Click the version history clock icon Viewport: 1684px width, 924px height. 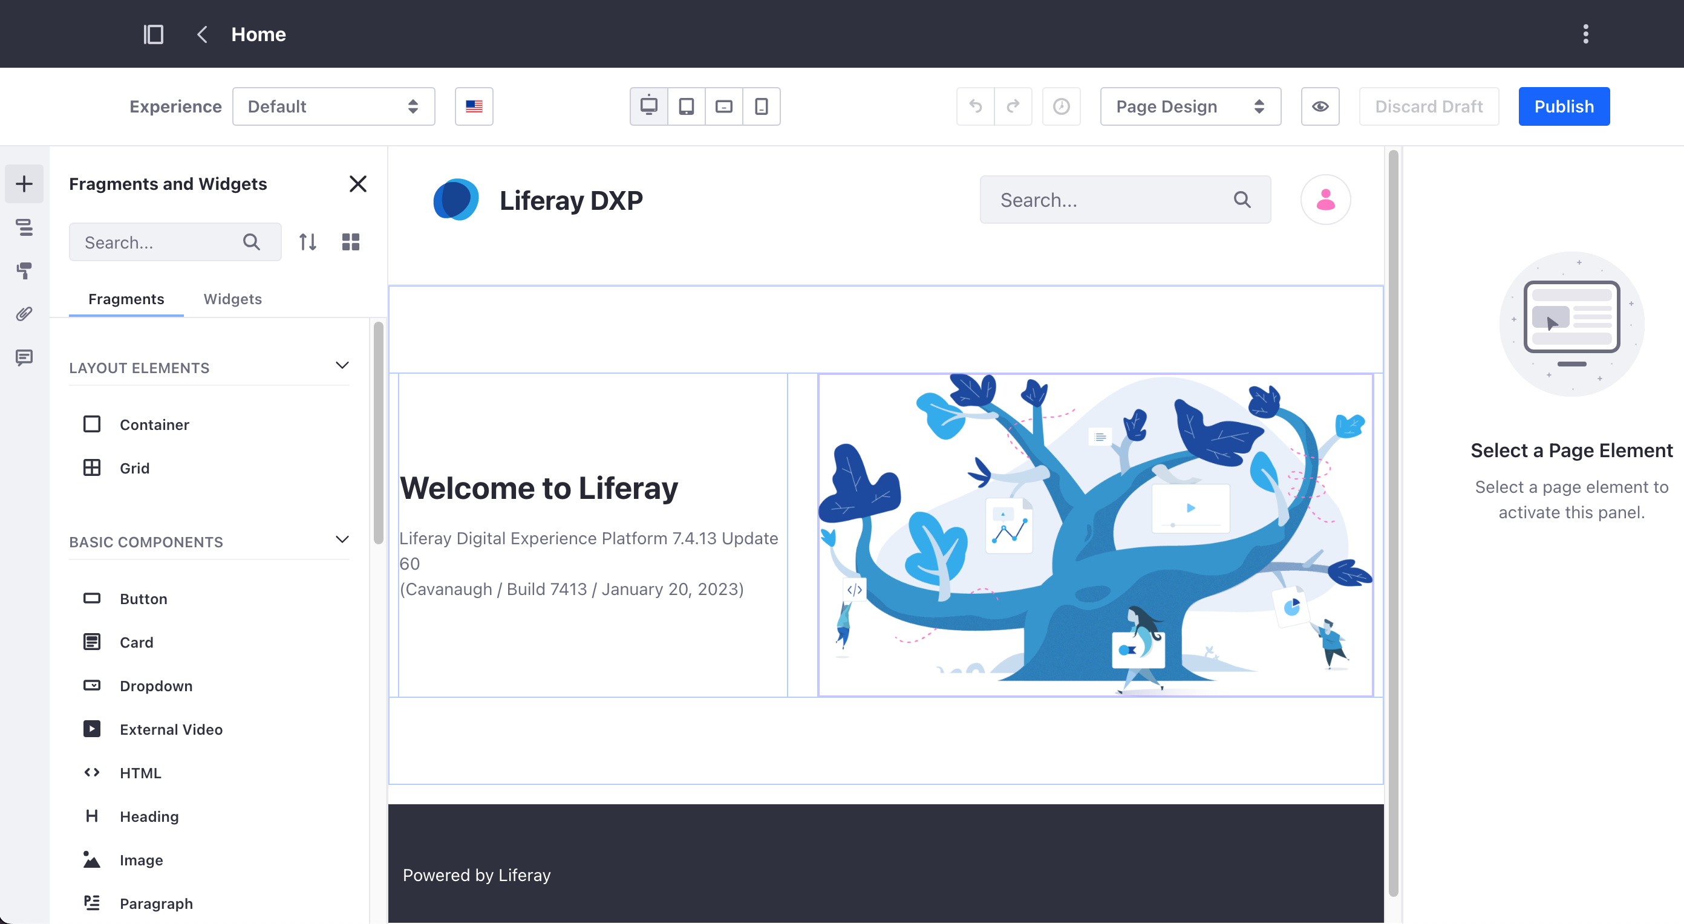pos(1059,105)
